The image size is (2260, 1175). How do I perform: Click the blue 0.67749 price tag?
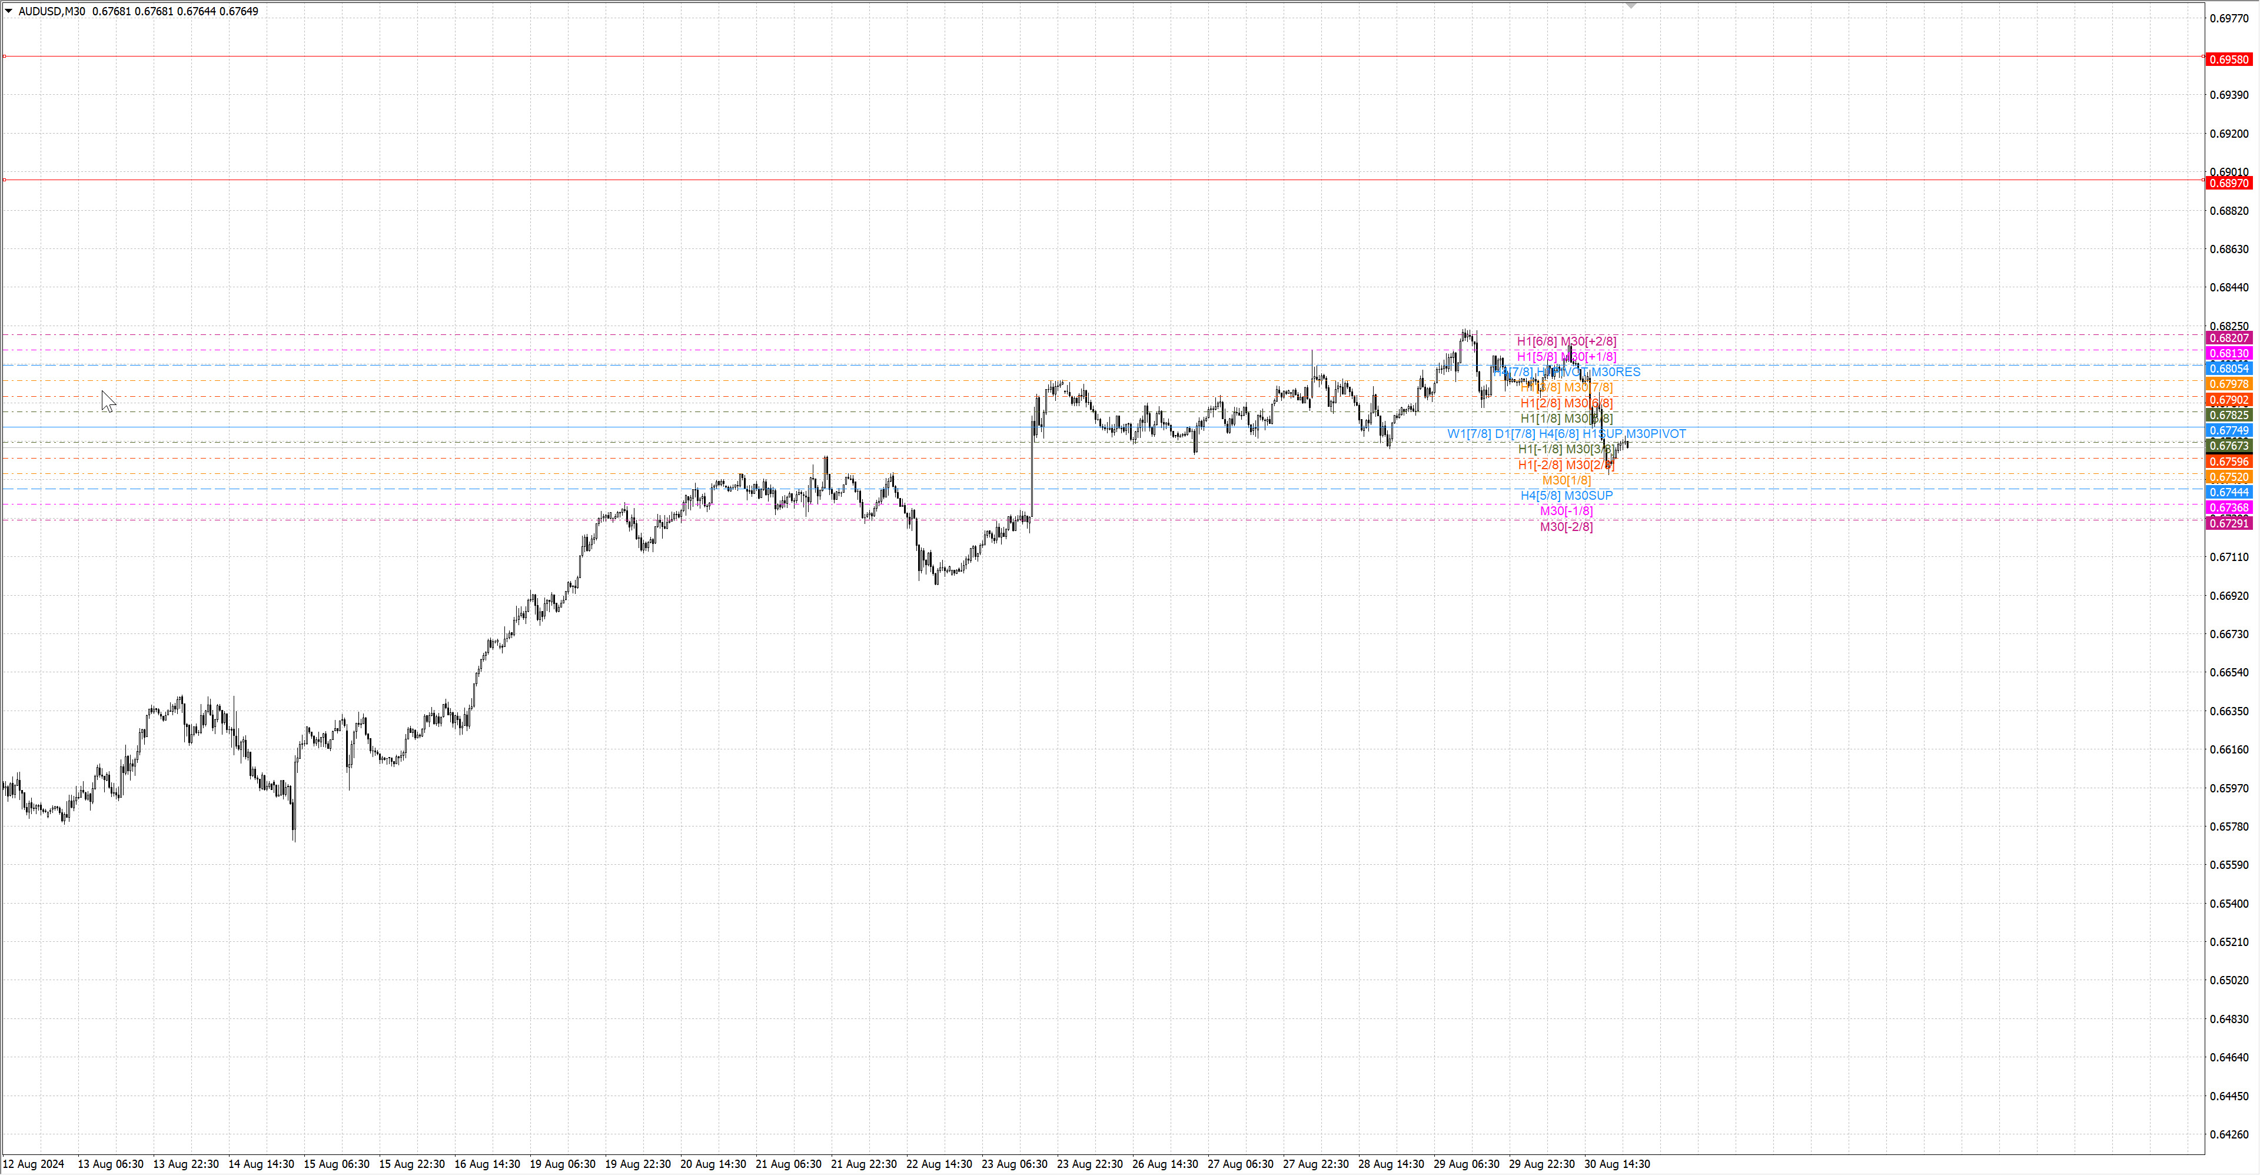point(2228,431)
